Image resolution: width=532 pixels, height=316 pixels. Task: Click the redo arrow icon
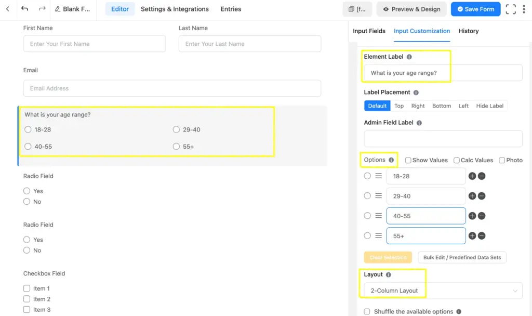(x=42, y=8)
